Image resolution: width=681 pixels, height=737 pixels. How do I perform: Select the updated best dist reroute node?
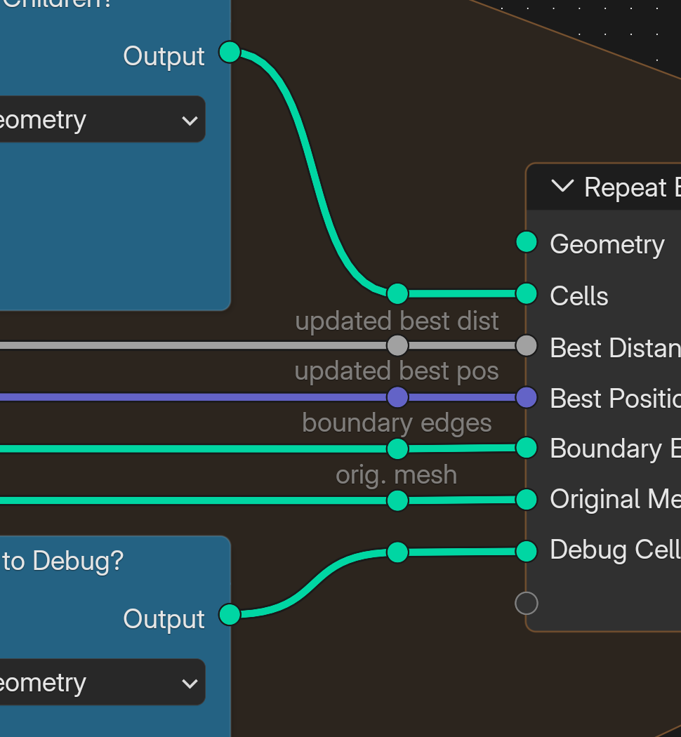(397, 346)
